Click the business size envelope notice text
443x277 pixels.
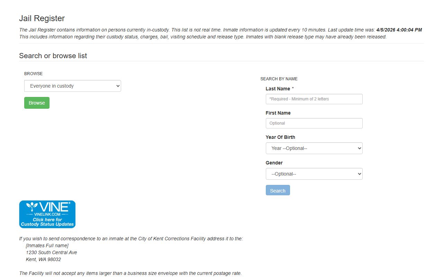130,273
